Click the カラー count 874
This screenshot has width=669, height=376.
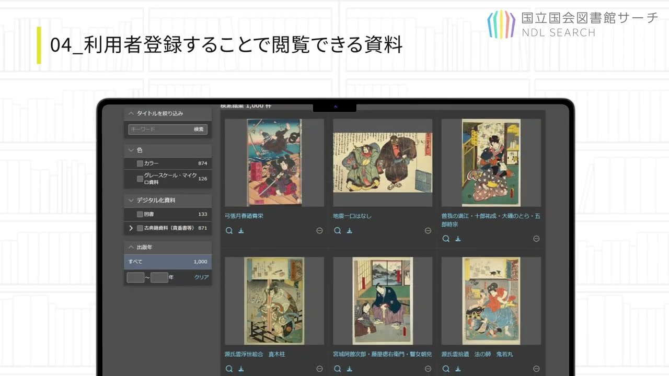[x=203, y=163]
